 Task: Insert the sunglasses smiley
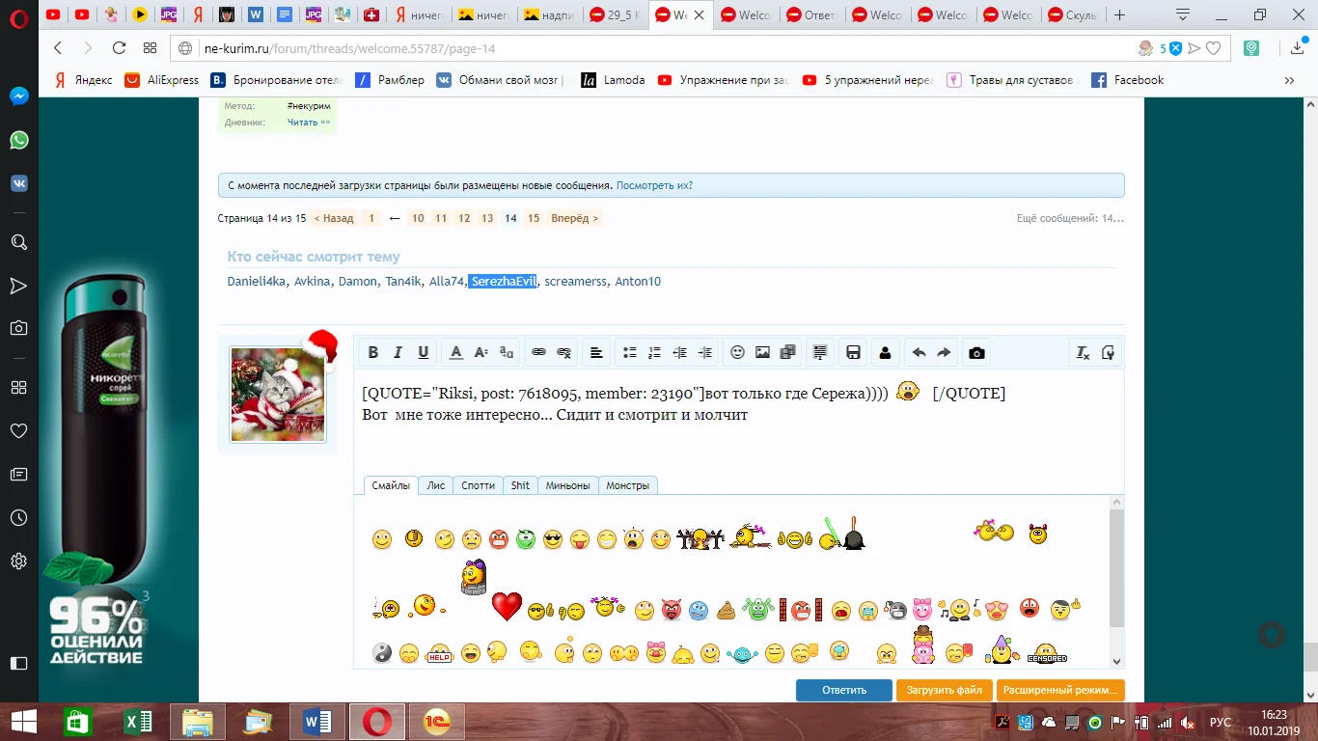(553, 539)
